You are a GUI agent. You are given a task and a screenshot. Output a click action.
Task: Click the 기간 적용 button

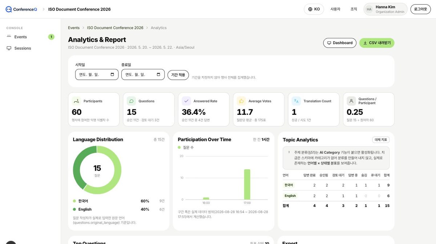178,75
